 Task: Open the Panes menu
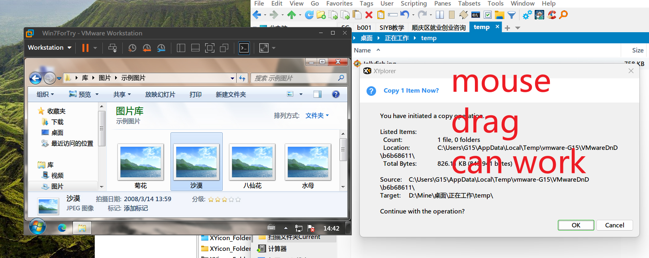pos(443,4)
